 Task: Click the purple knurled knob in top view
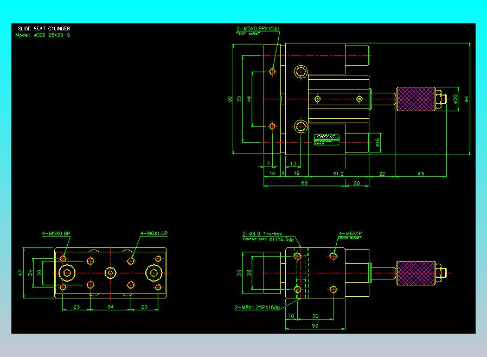pyautogui.click(x=415, y=99)
